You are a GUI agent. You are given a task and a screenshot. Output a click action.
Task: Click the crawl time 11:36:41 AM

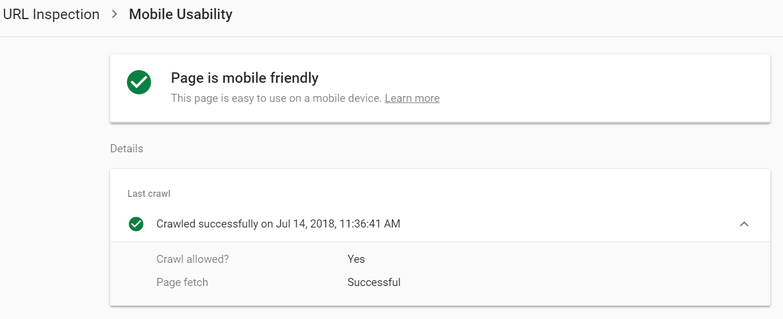pos(369,223)
